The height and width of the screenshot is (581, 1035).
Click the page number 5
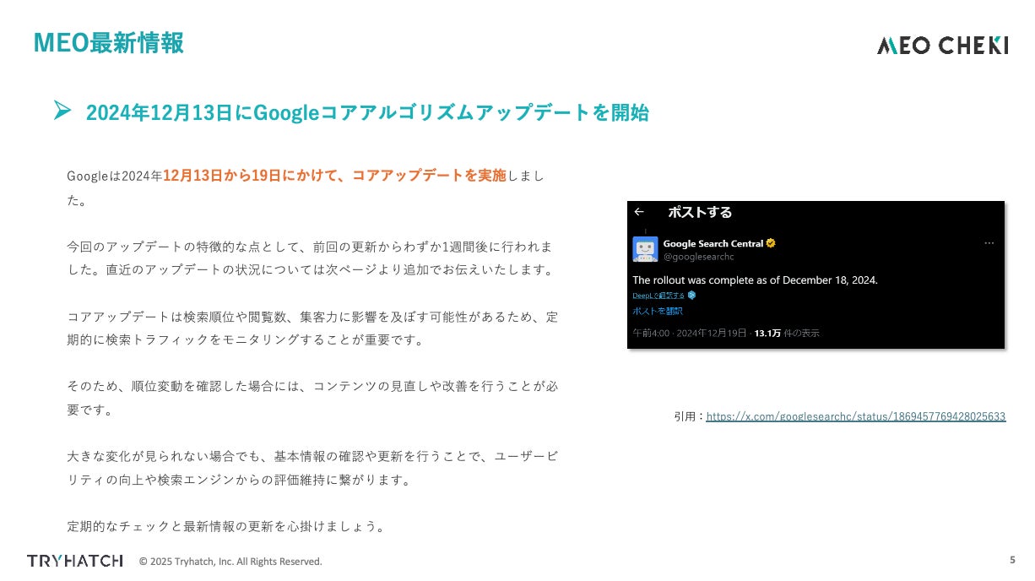1012,559
